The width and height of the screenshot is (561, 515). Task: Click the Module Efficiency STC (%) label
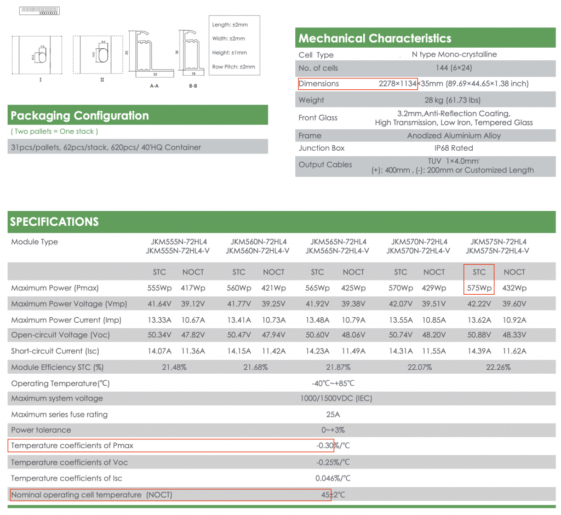tap(57, 367)
